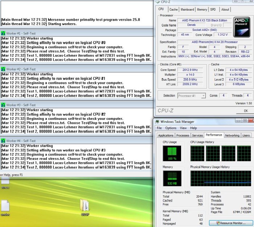Viewport: 254px width, 227px height.
Task: Click the 'AMD Phenom II X3 720 Black Edition' name field
Action: point(204,20)
